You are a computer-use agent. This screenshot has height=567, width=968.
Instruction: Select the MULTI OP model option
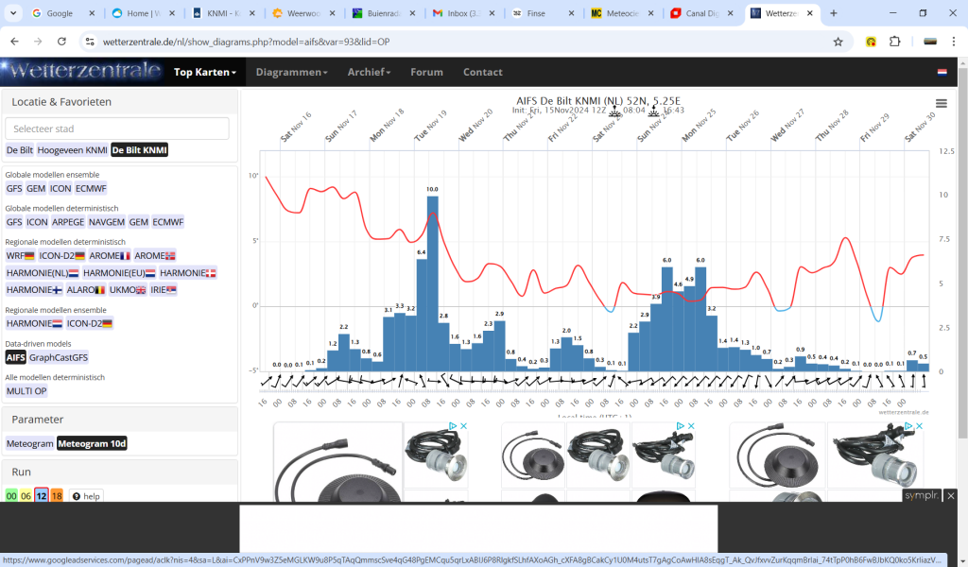pyautogui.click(x=26, y=390)
